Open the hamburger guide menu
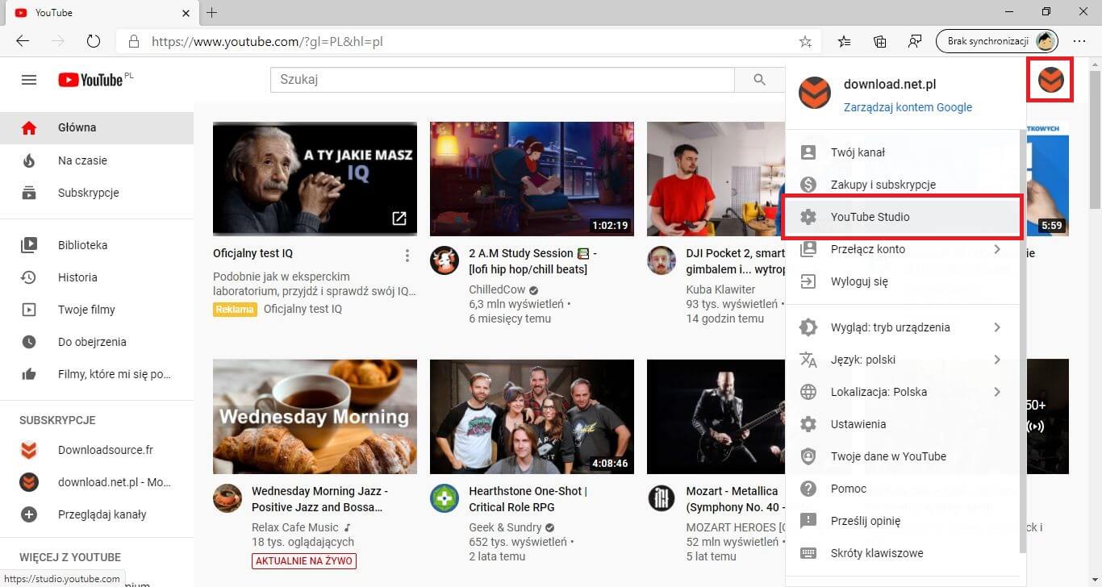Image resolution: width=1102 pixels, height=587 pixels. pos(29,80)
